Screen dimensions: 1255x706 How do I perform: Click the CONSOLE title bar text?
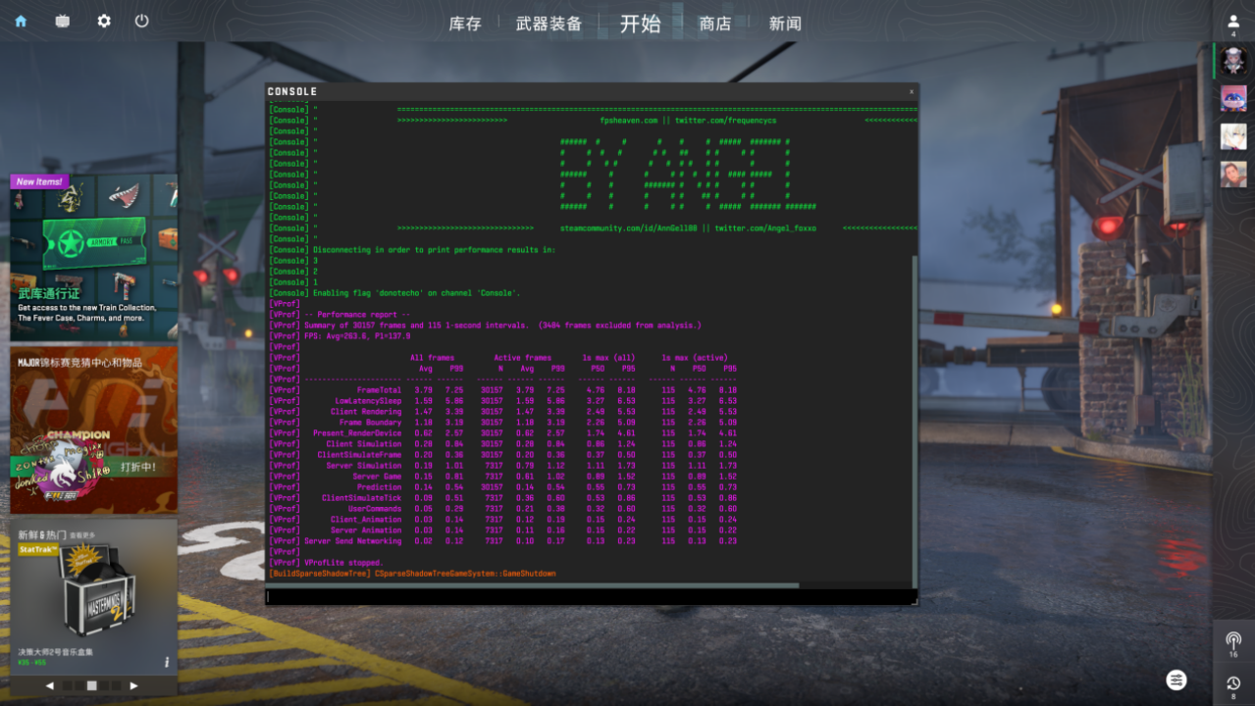[x=292, y=91]
